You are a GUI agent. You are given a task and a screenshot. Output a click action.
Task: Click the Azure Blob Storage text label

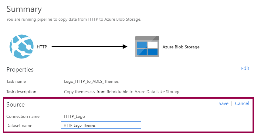pyautogui.click(x=181, y=47)
